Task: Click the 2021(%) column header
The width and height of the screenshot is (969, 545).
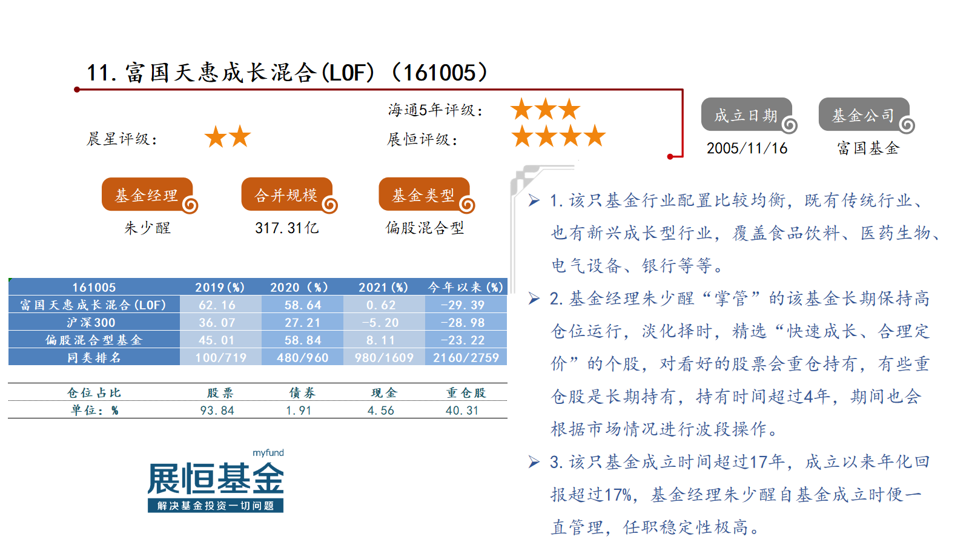Action: 383,287
